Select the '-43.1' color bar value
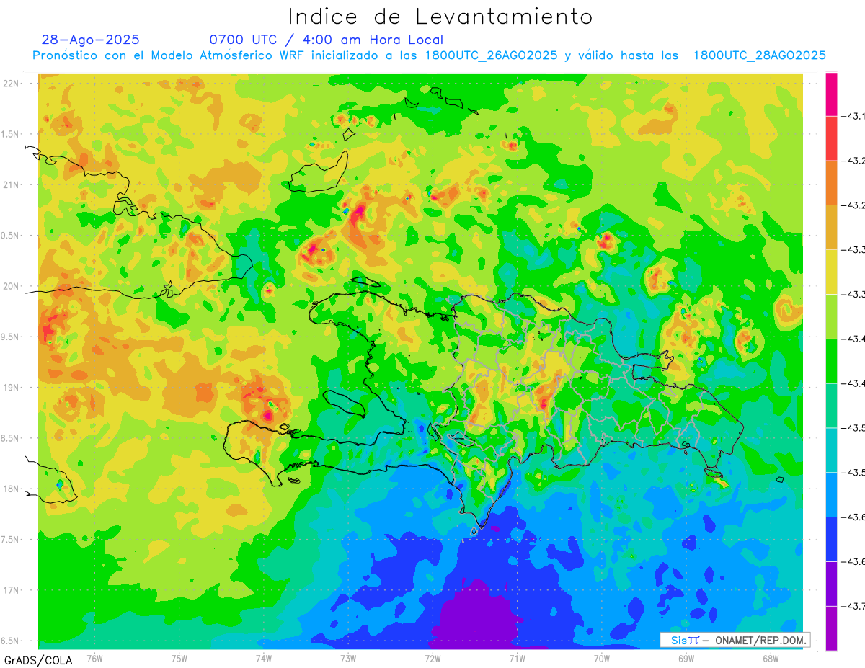Image resolution: width=865 pixels, height=668 pixels. (x=855, y=115)
